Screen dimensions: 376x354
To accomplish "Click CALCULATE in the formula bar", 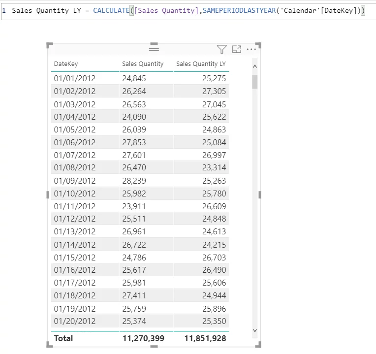I will [x=111, y=10].
